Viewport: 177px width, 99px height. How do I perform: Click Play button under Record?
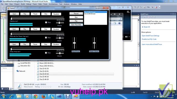pyautogui.click(x=76, y=21)
